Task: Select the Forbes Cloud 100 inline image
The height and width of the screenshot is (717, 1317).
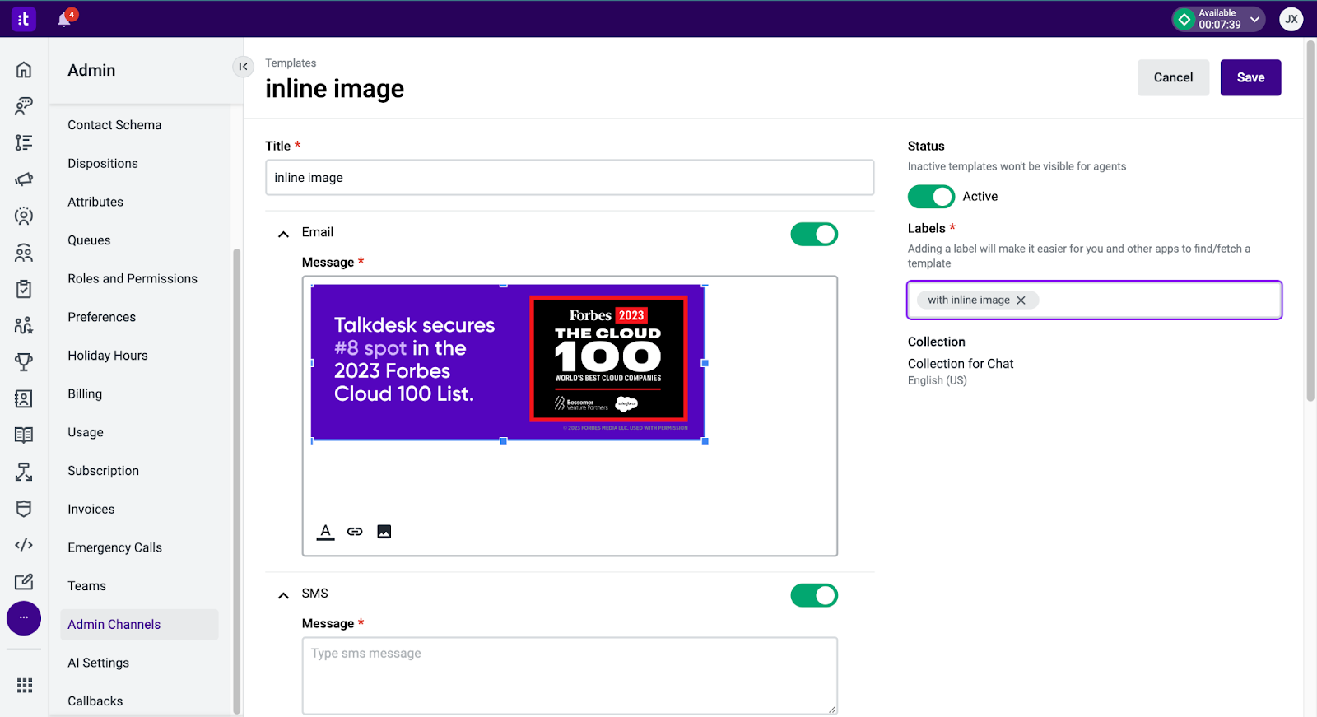Action: 508,362
